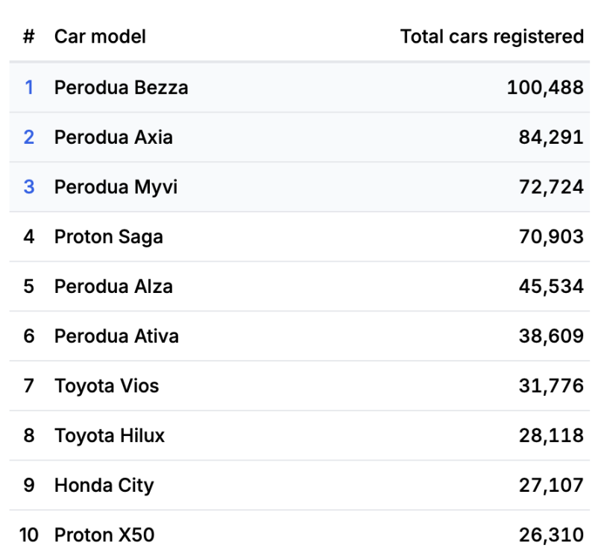Click the blue rank number 3

pyautogui.click(x=29, y=187)
